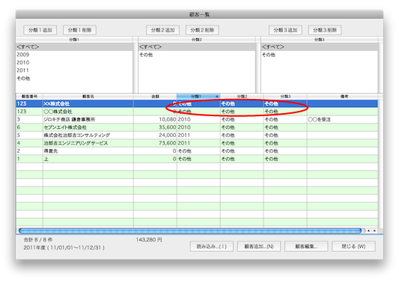Image resolution: width=399 pixels, height=281 pixels.
Task: Click the 合計 8 / 8 件 status text
Action: (x=38, y=240)
